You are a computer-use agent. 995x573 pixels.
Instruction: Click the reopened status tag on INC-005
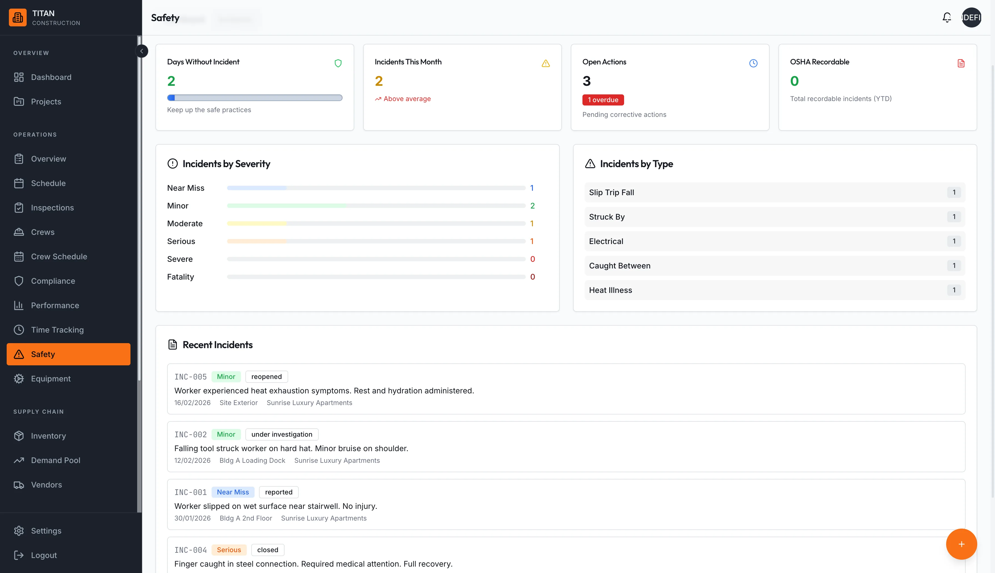267,377
